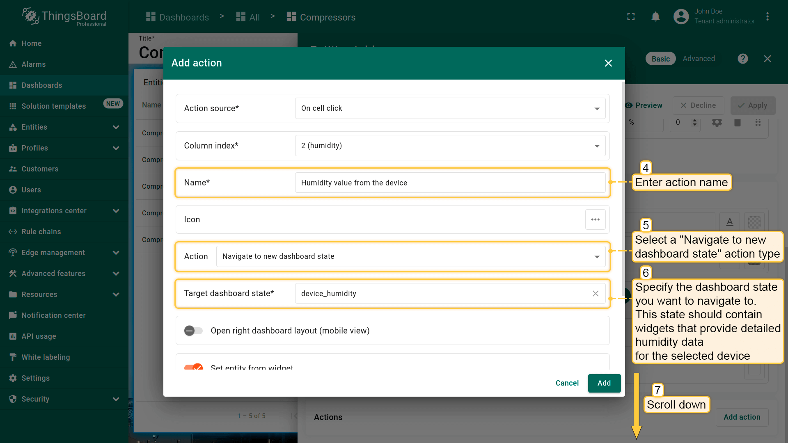
Task: Go to Alarms in sidebar
Action: click(34, 64)
